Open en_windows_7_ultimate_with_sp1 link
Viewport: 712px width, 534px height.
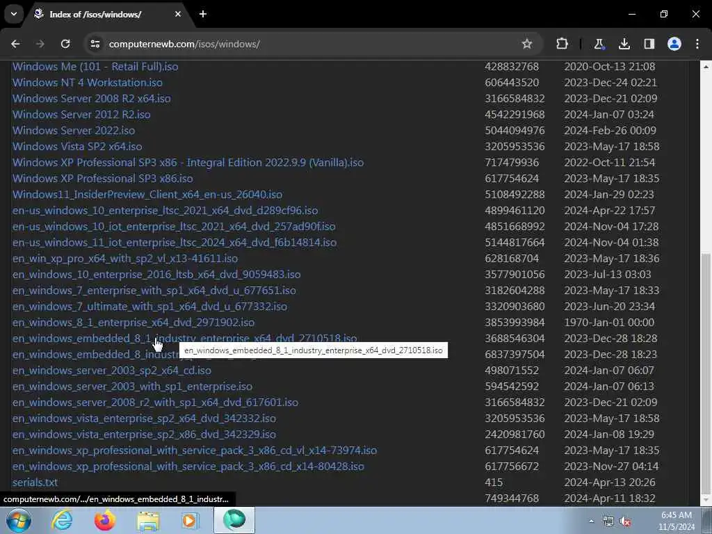coord(149,306)
